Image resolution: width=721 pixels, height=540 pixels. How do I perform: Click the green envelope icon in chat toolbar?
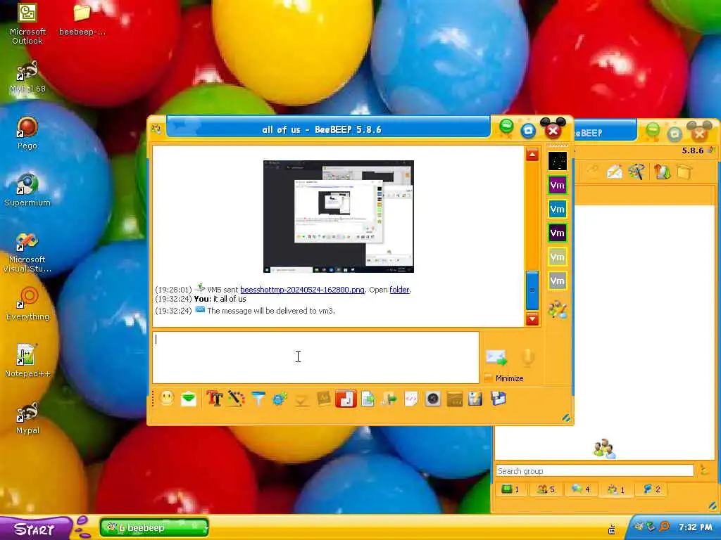click(189, 399)
